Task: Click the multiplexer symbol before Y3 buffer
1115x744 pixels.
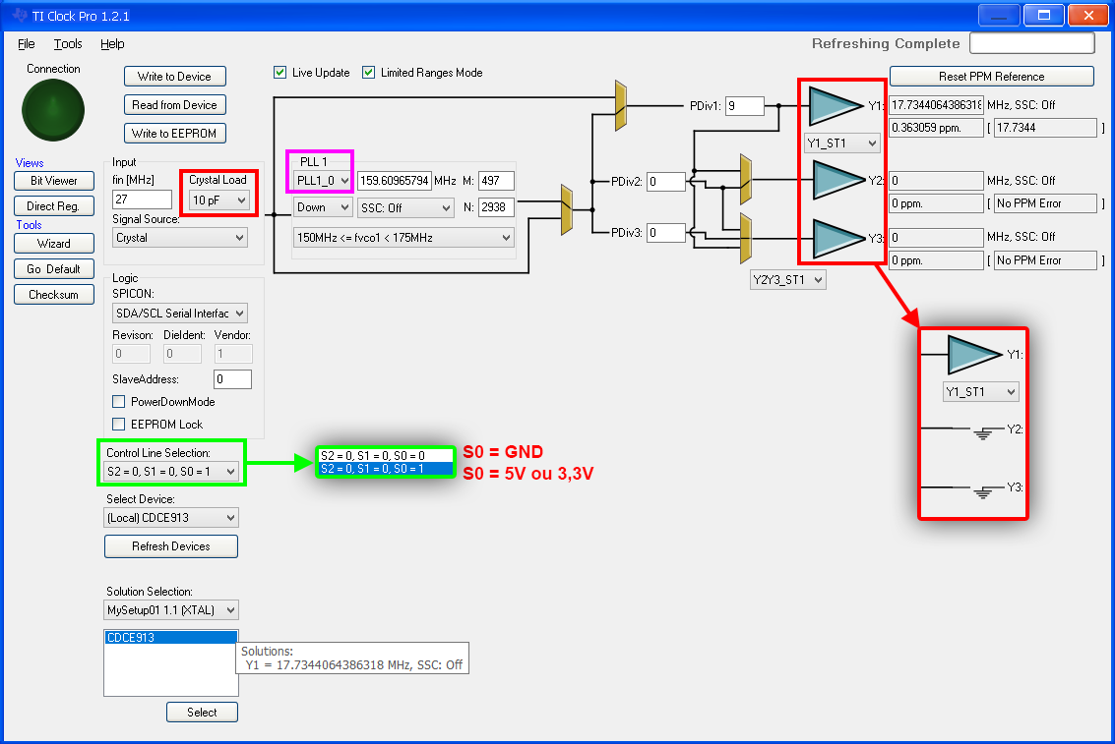Action: point(745,238)
